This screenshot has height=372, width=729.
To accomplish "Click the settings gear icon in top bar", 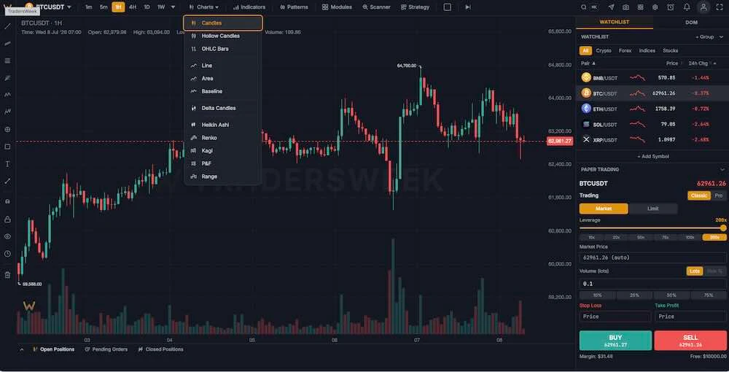I will pyautogui.click(x=655, y=7).
